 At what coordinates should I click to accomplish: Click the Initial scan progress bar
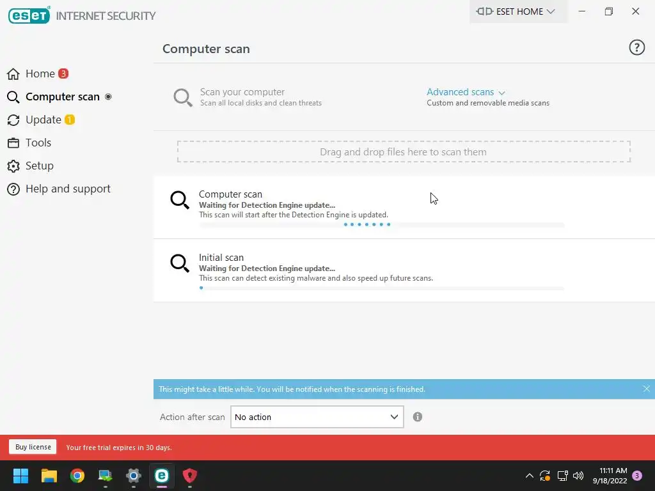381,288
